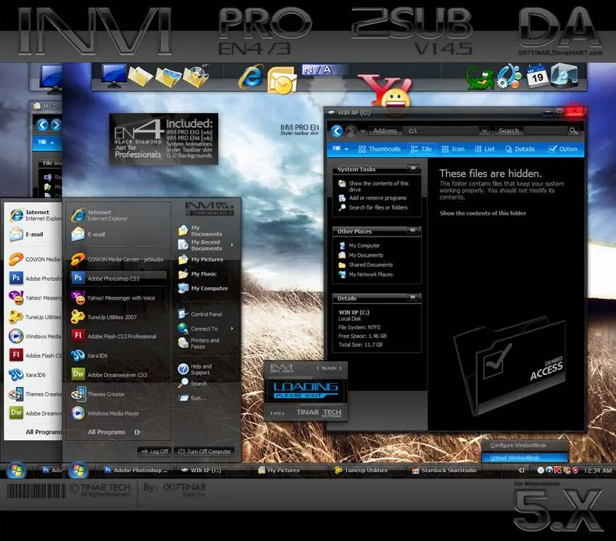Click the Back arrow in WIN XP (C:) window
Screen dimensions: 616x541
pos(337,131)
